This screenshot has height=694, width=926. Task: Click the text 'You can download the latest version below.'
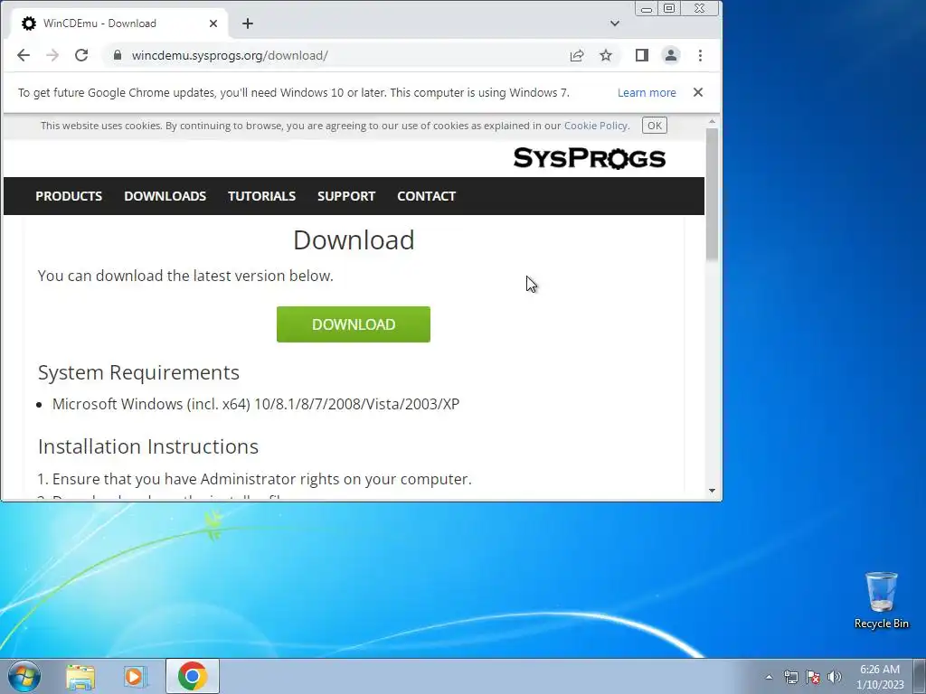tap(185, 276)
